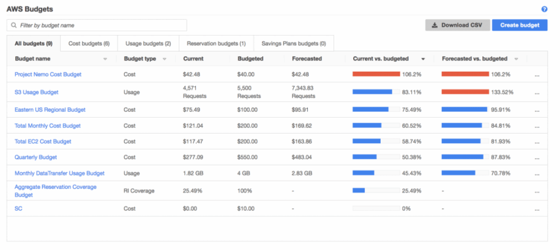The image size is (560, 250).
Task: Open Total Monthly Cost Budget link
Action: [48, 126]
